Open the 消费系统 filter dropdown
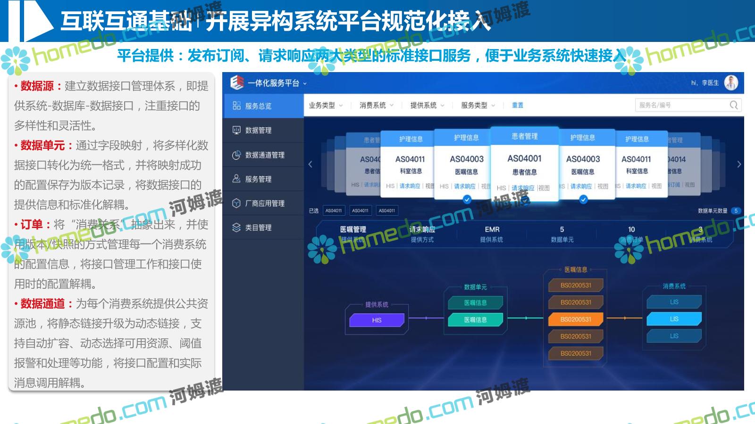The width and height of the screenshot is (755, 424). pyautogui.click(x=377, y=106)
